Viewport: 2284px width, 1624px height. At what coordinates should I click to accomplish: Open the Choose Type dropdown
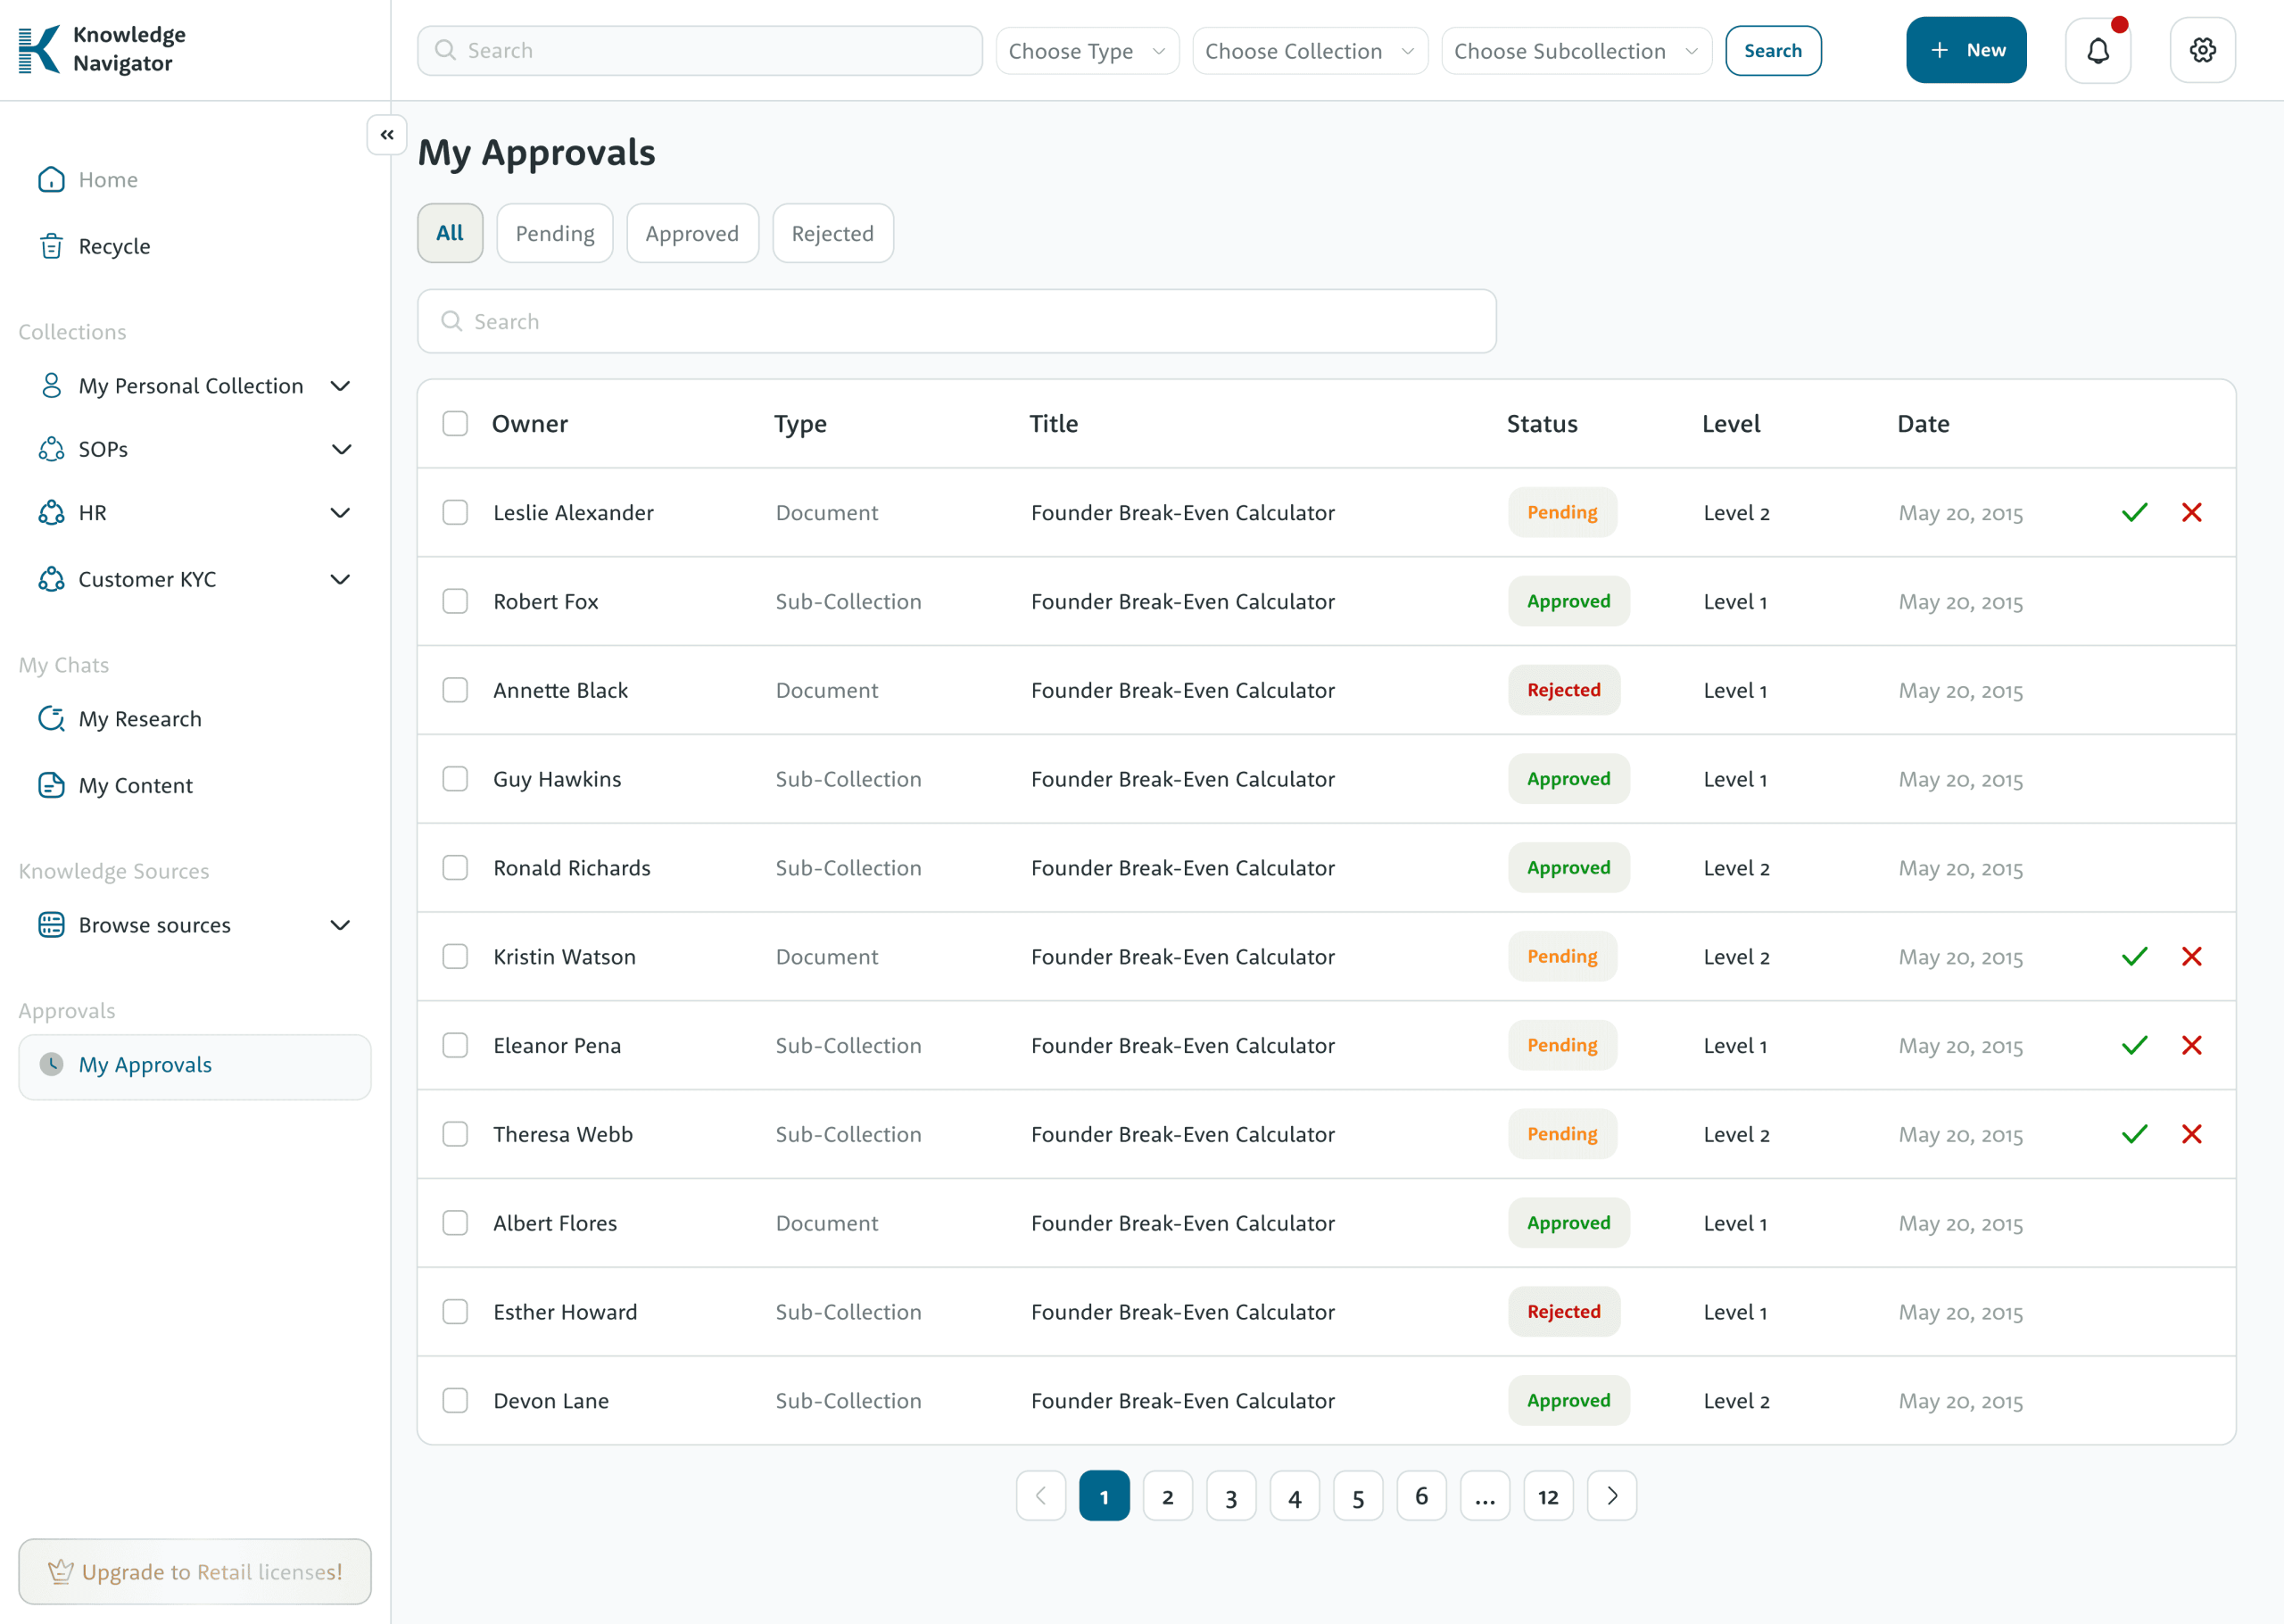click(1087, 51)
